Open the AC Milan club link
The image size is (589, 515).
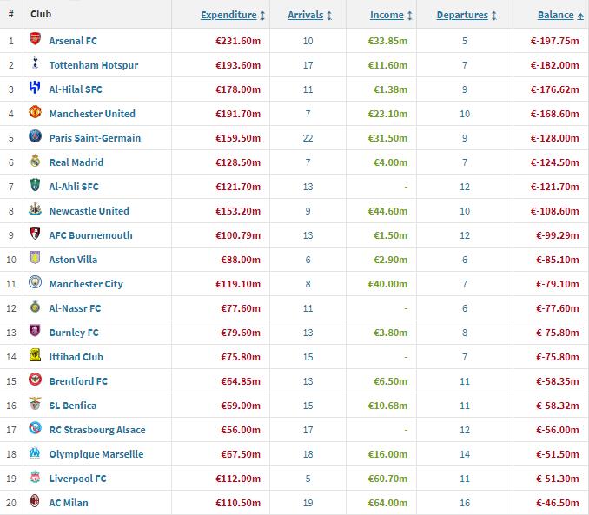69,503
